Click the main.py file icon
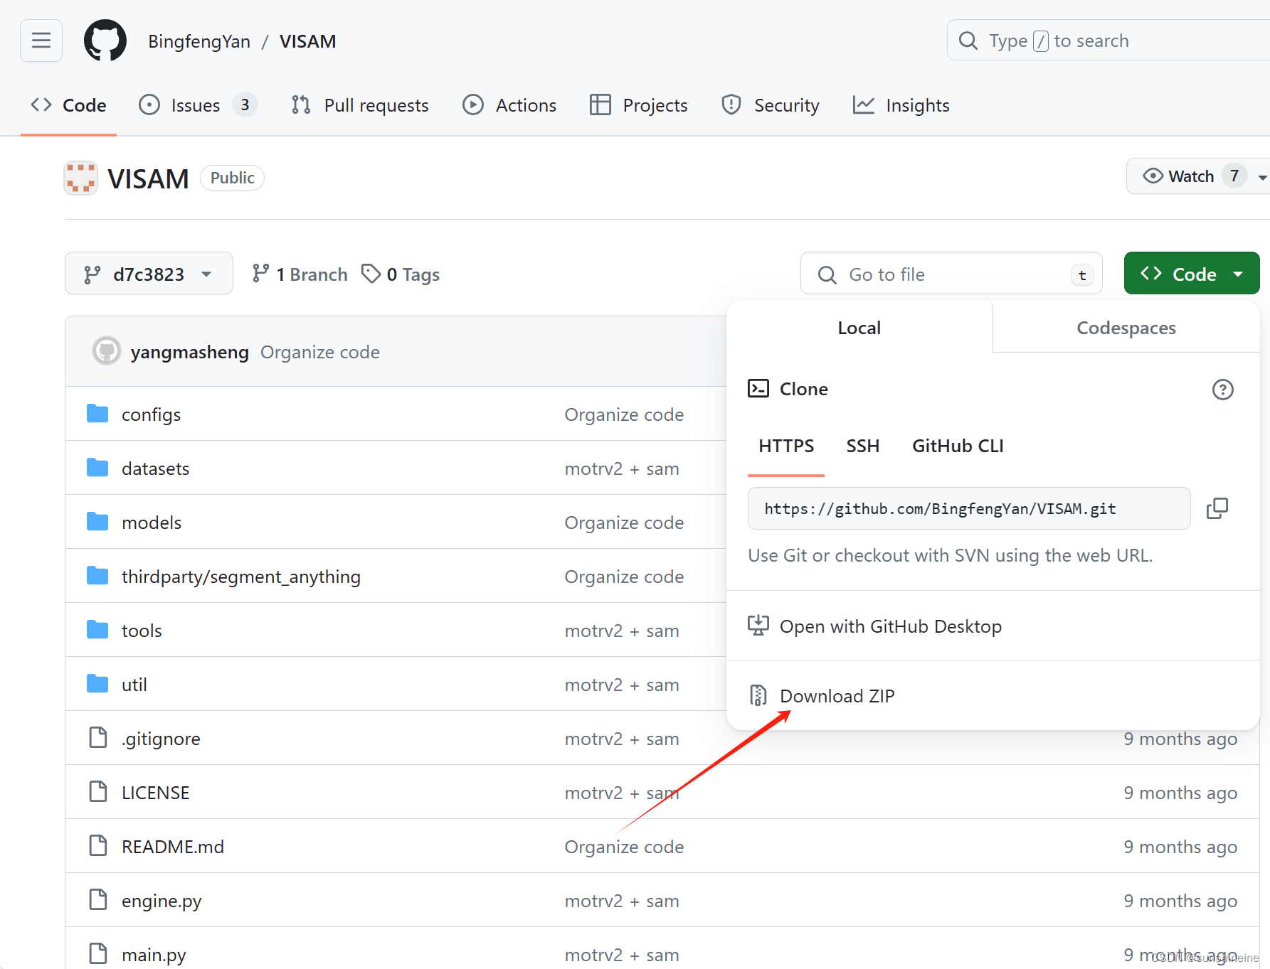The width and height of the screenshot is (1270, 969). pyautogui.click(x=98, y=954)
